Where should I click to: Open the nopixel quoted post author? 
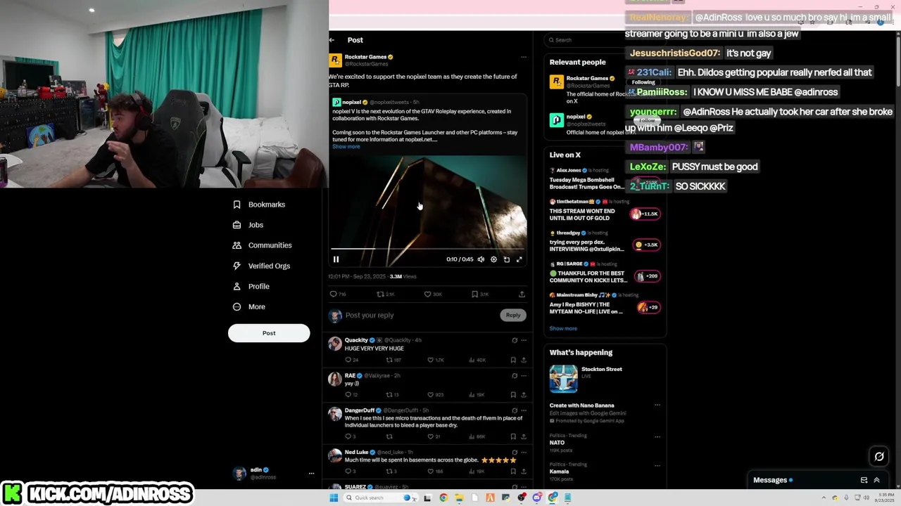(x=351, y=103)
